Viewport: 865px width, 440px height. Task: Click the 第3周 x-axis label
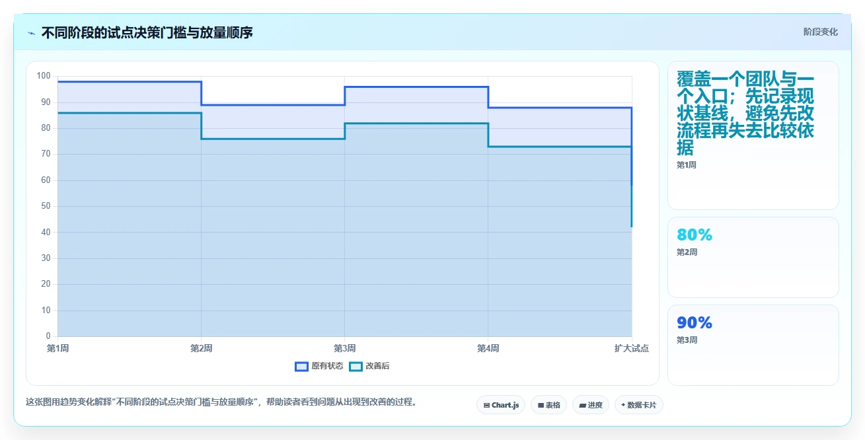[344, 348]
